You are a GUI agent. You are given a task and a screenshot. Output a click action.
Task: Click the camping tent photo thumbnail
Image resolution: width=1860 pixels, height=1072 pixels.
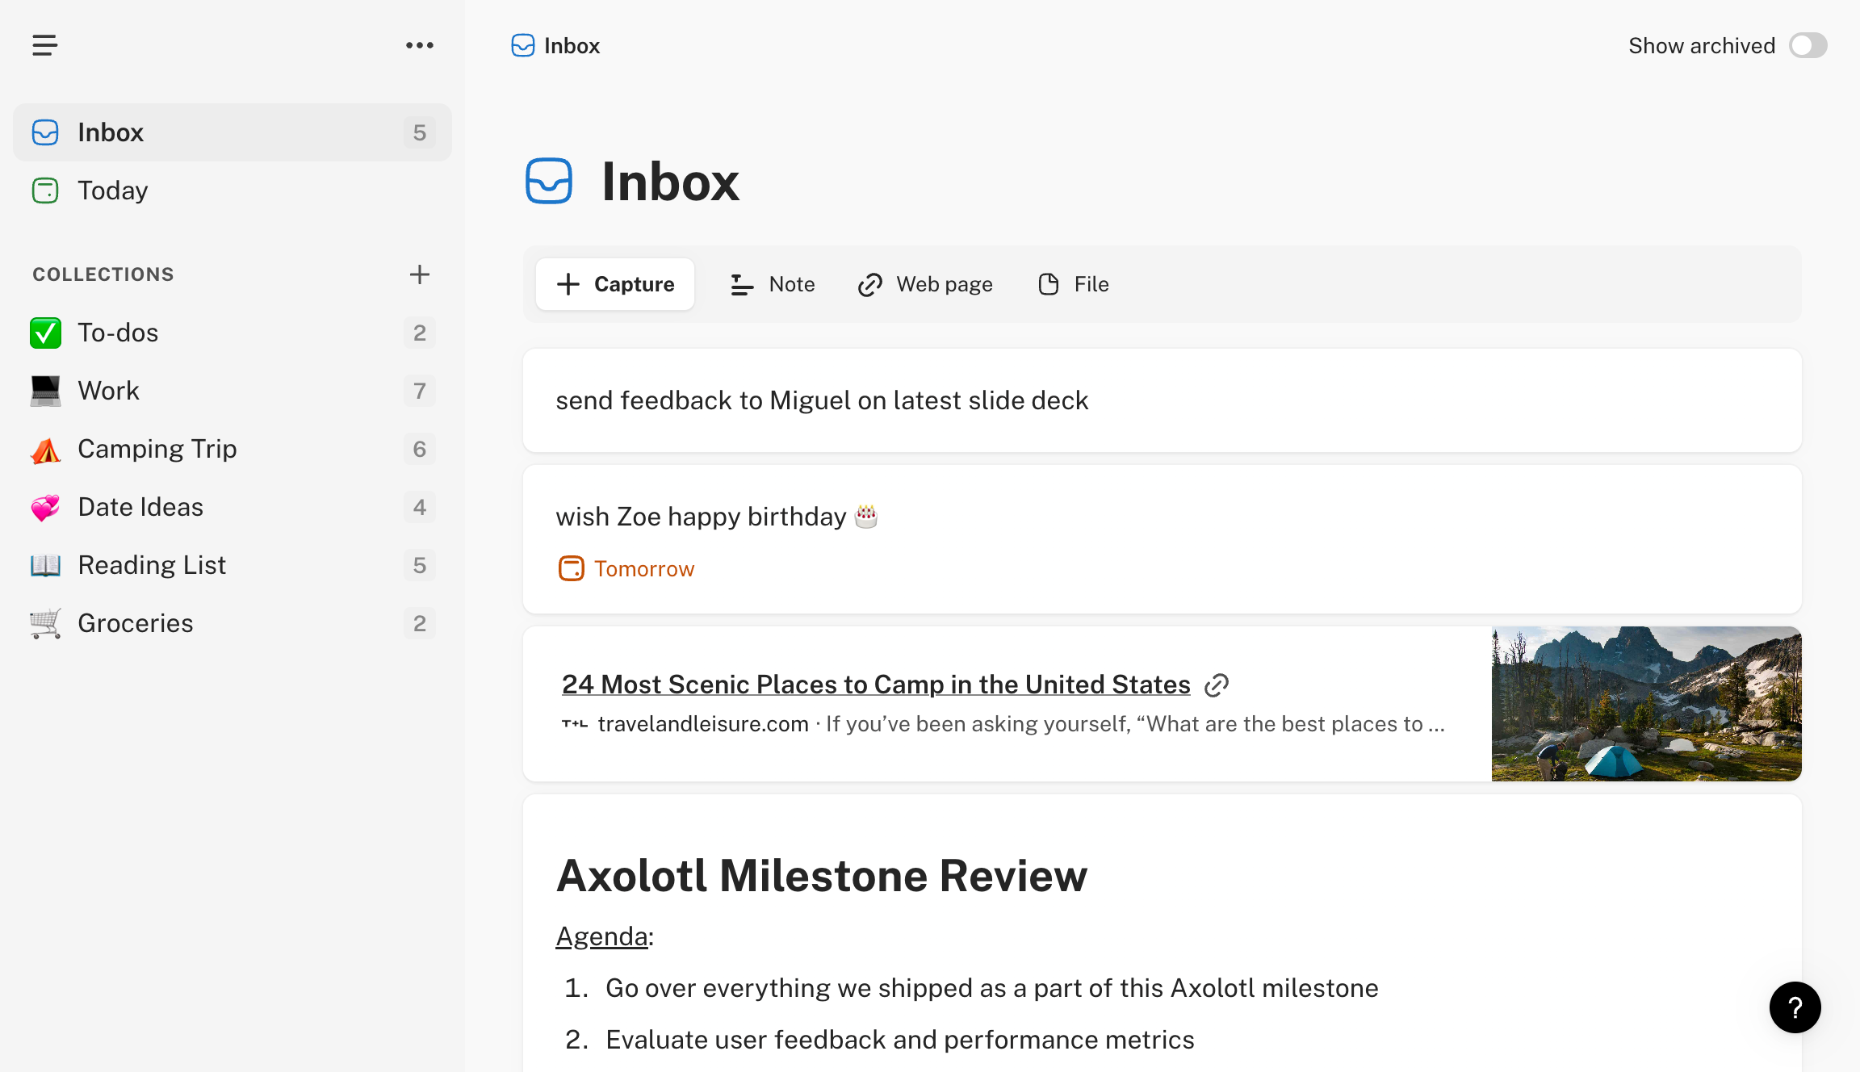[1646, 703]
